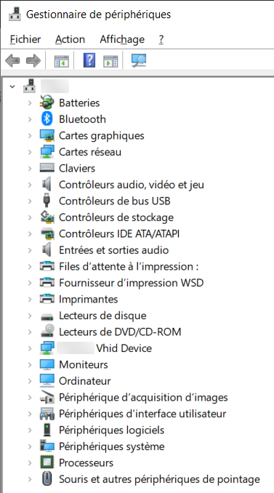Click the USB connector icon for bus controllers
This screenshot has height=493, width=274.
(x=47, y=201)
